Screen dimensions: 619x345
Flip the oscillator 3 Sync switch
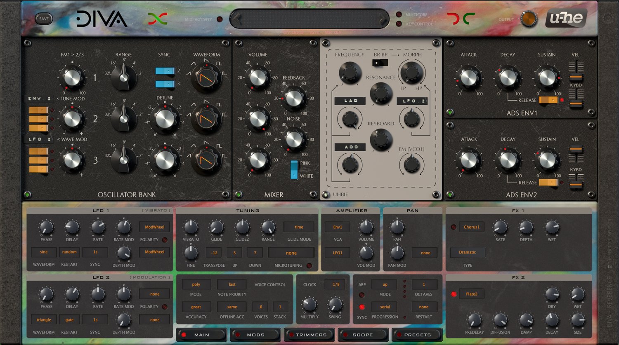tap(165, 84)
